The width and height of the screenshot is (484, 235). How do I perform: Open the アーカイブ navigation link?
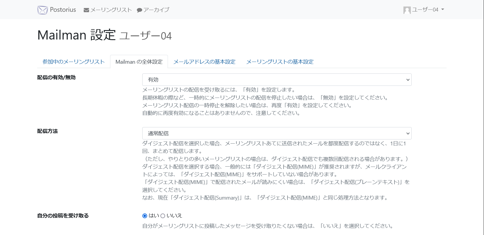click(153, 10)
